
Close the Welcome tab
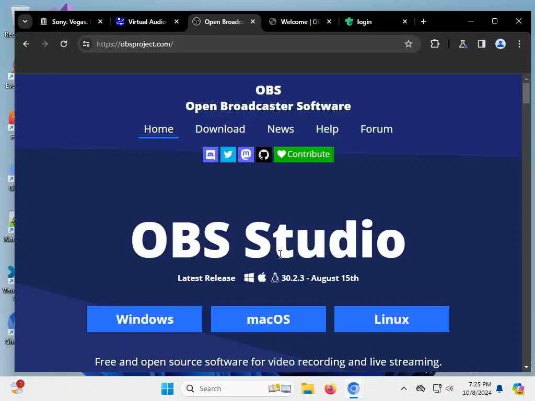(329, 21)
